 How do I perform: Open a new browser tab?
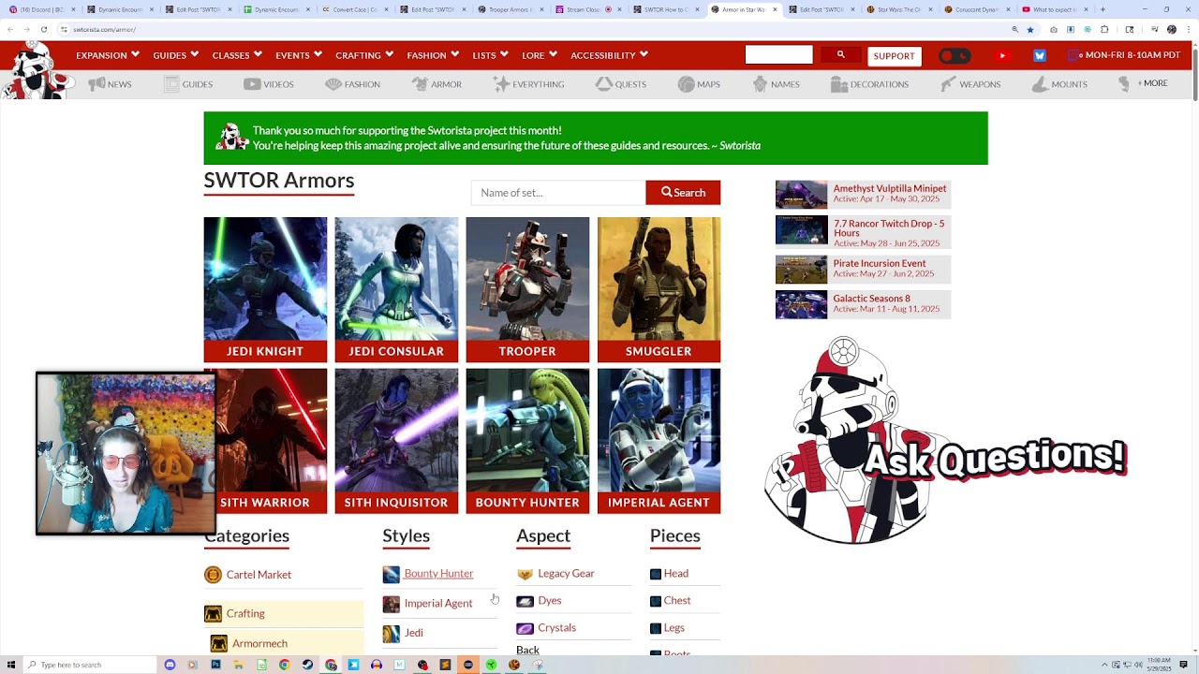(x=1103, y=9)
